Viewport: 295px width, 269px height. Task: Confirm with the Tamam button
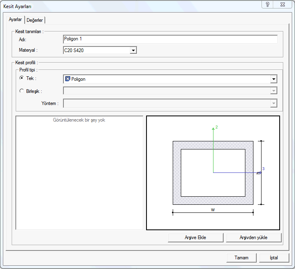point(241,258)
